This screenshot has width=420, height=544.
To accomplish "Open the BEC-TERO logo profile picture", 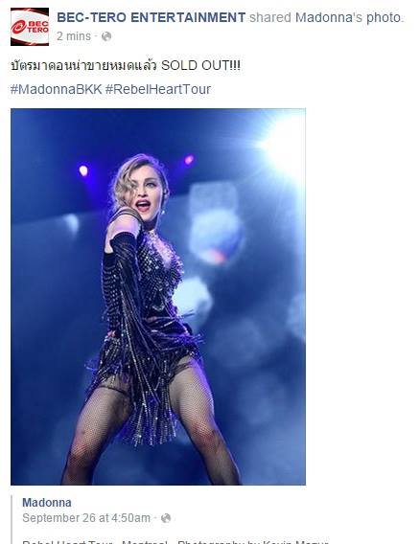I will [x=30, y=27].
